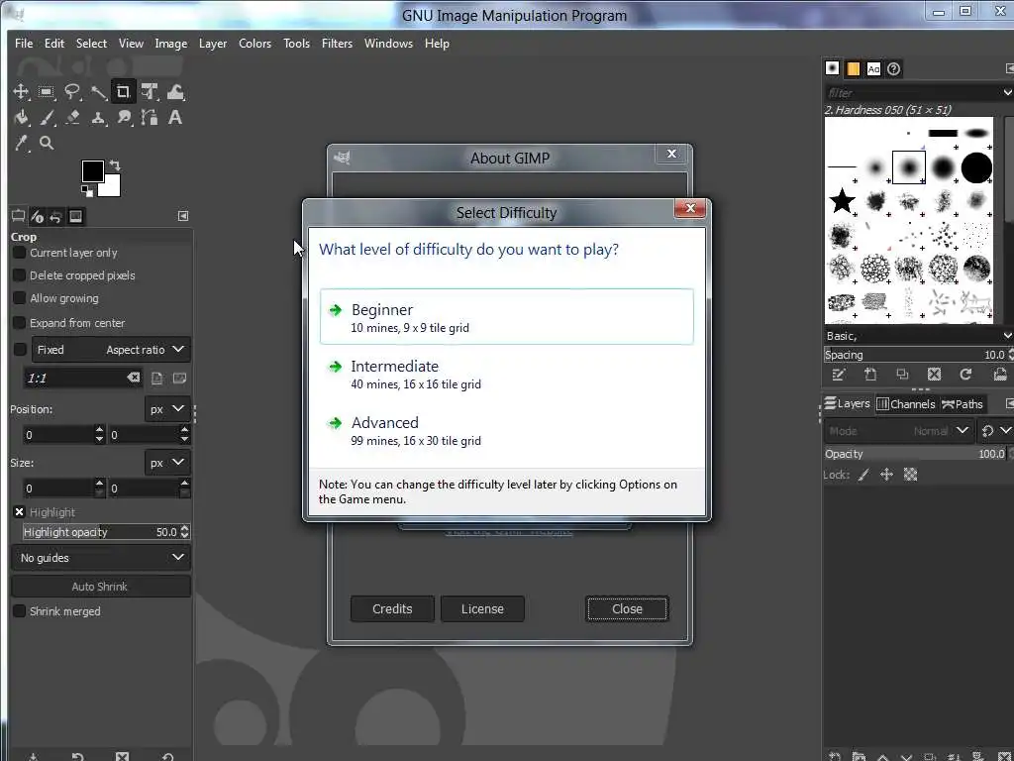Image resolution: width=1014 pixels, height=761 pixels.
Task: Select the Rectangle Select tool
Action: (x=46, y=92)
